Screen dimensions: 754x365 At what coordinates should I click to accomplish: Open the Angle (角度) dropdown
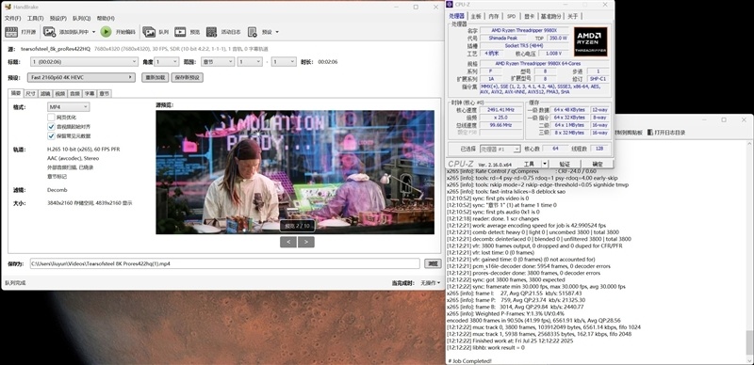click(x=167, y=62)
